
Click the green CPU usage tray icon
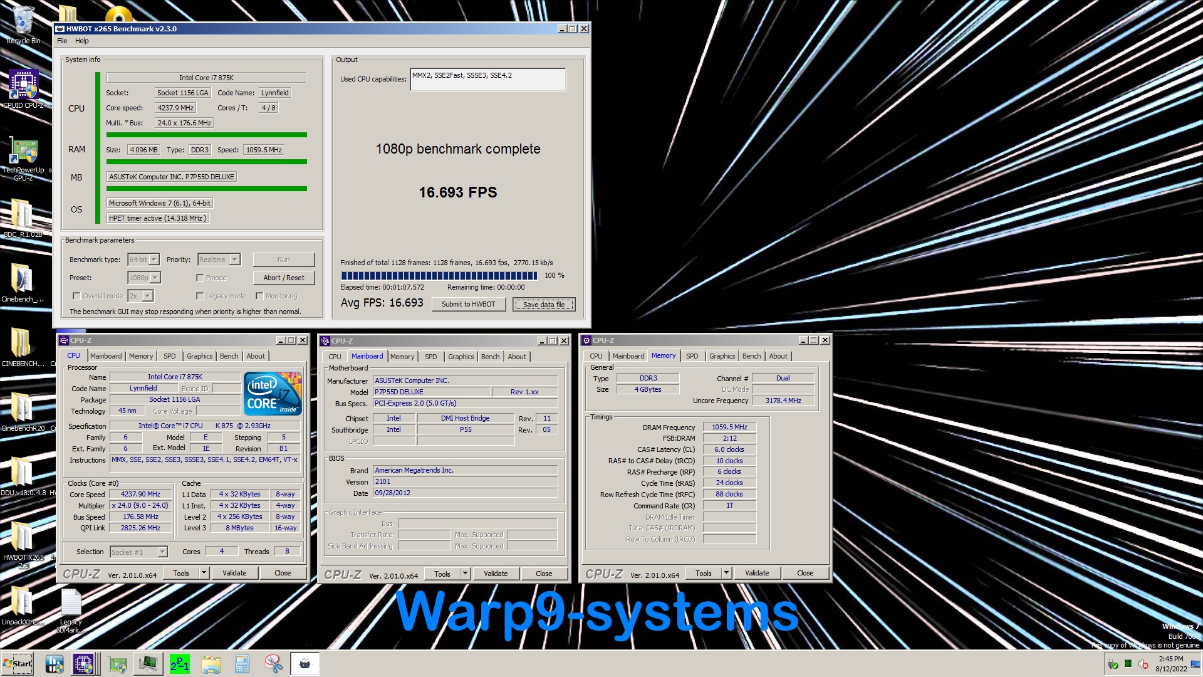(x=1128, y=664)
